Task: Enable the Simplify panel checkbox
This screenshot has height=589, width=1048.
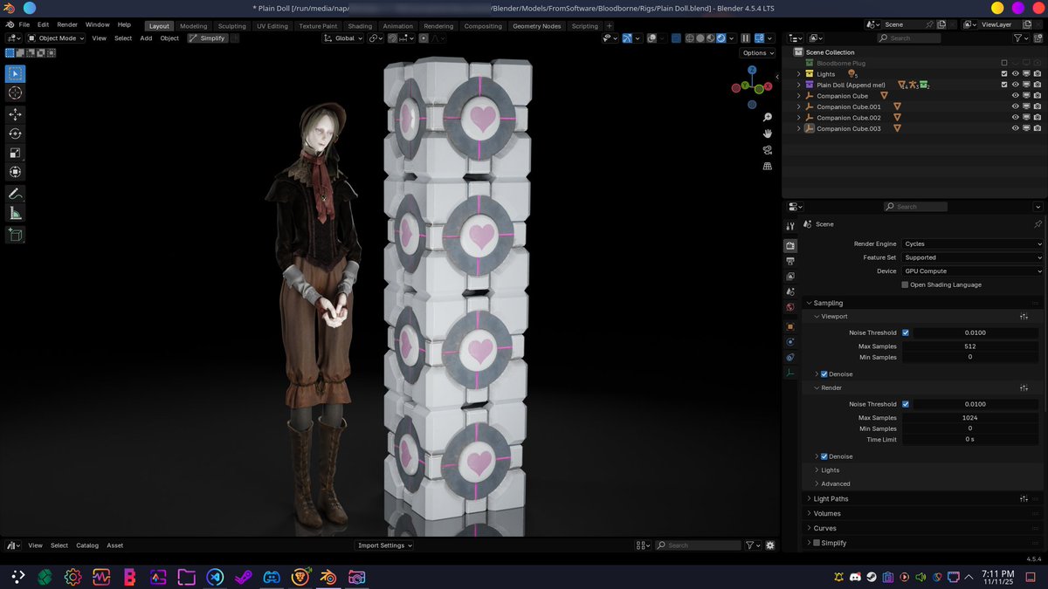Action: 817,543
